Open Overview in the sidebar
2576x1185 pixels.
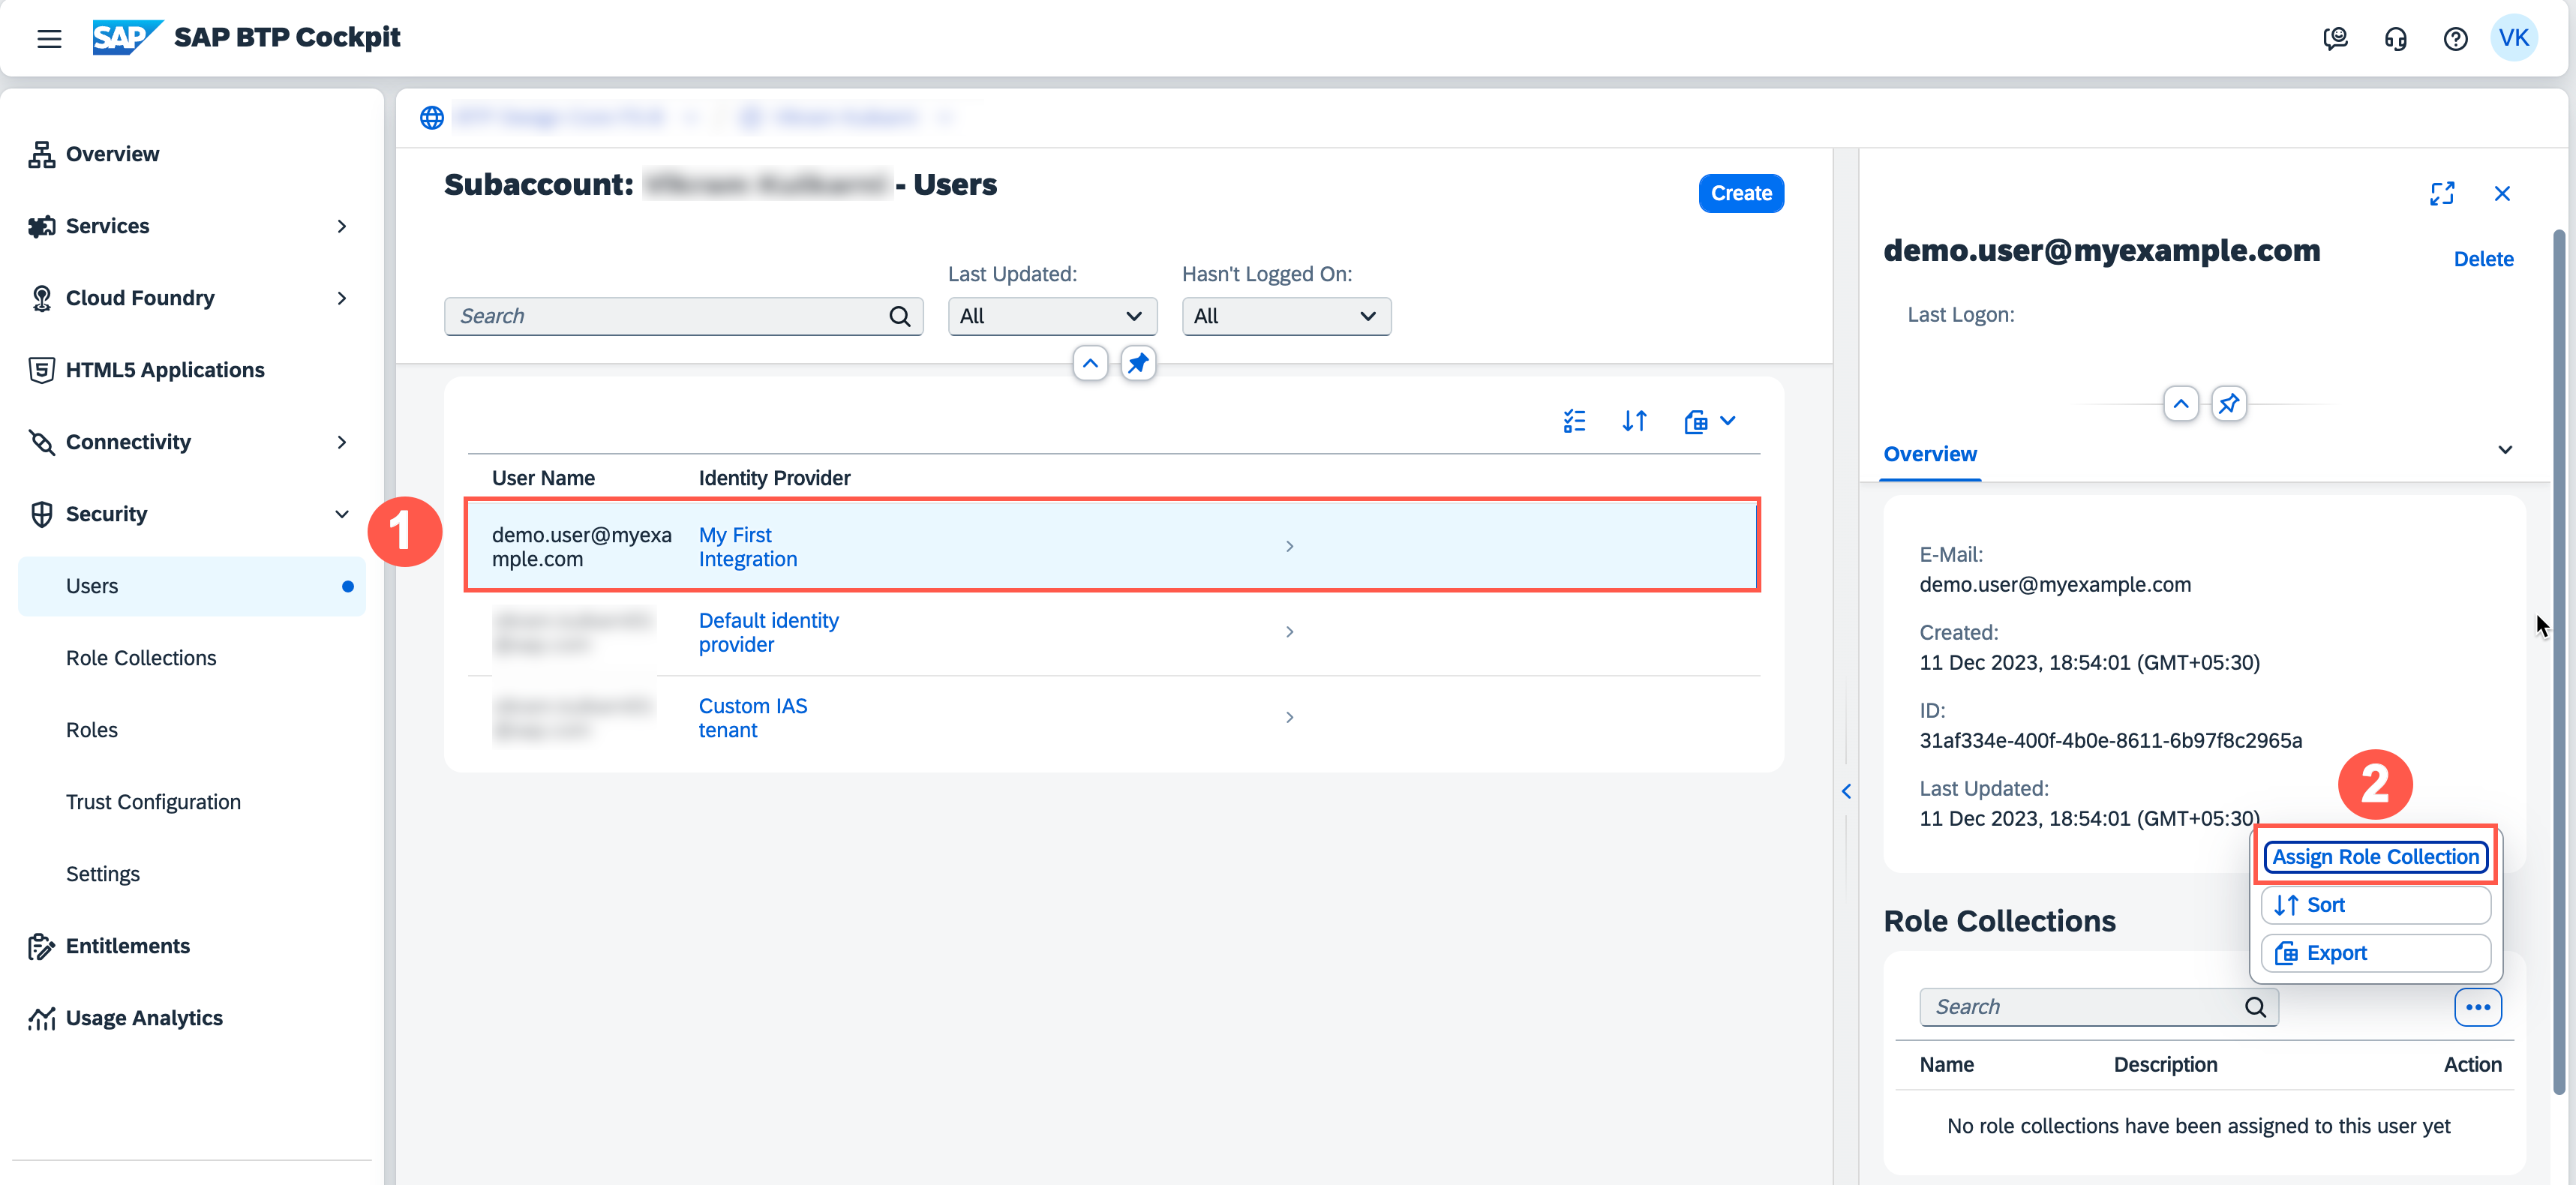click(112, 154)
